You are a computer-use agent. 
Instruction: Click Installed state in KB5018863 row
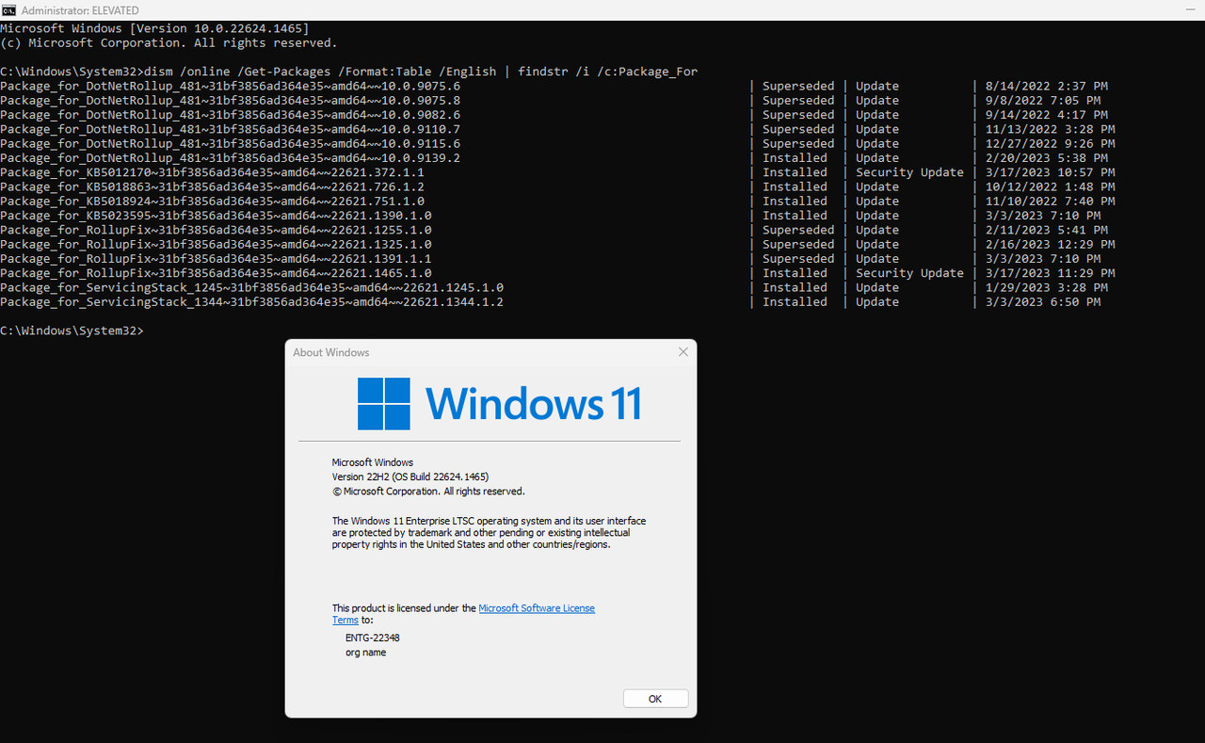pyautogui.click(x=795, y=186)
